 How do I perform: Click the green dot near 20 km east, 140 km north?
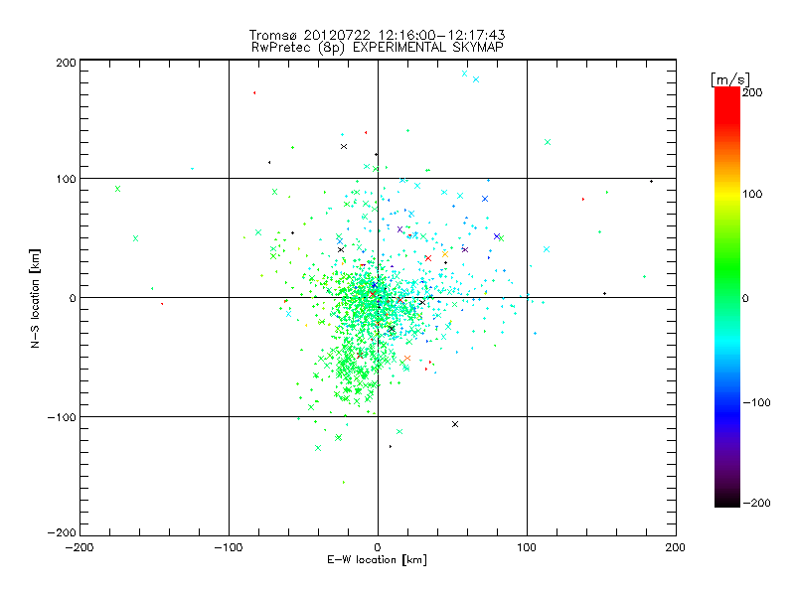coord(407,131)
